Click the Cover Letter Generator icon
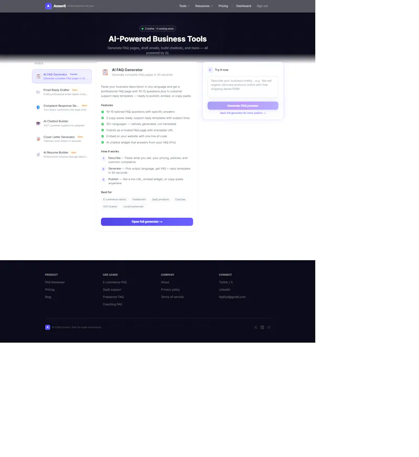419x457 pixels. coord(38,139)
